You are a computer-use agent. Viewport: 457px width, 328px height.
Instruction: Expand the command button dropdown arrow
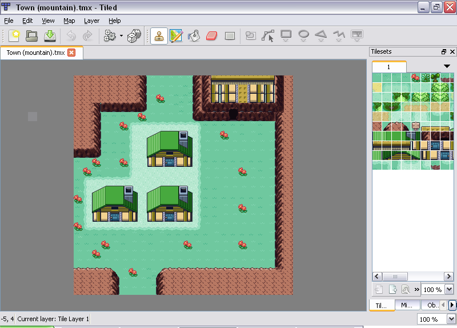tap(121, 36)
